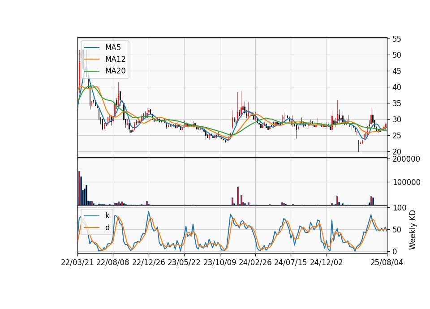Click the 22/03/21 date label
This screenshot has width=430, height=309.
77,262
